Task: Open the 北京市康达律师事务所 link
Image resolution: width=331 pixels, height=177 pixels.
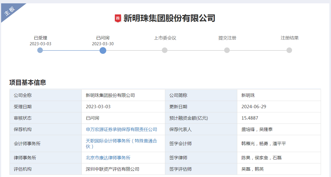Action: [x=108, y=158]
